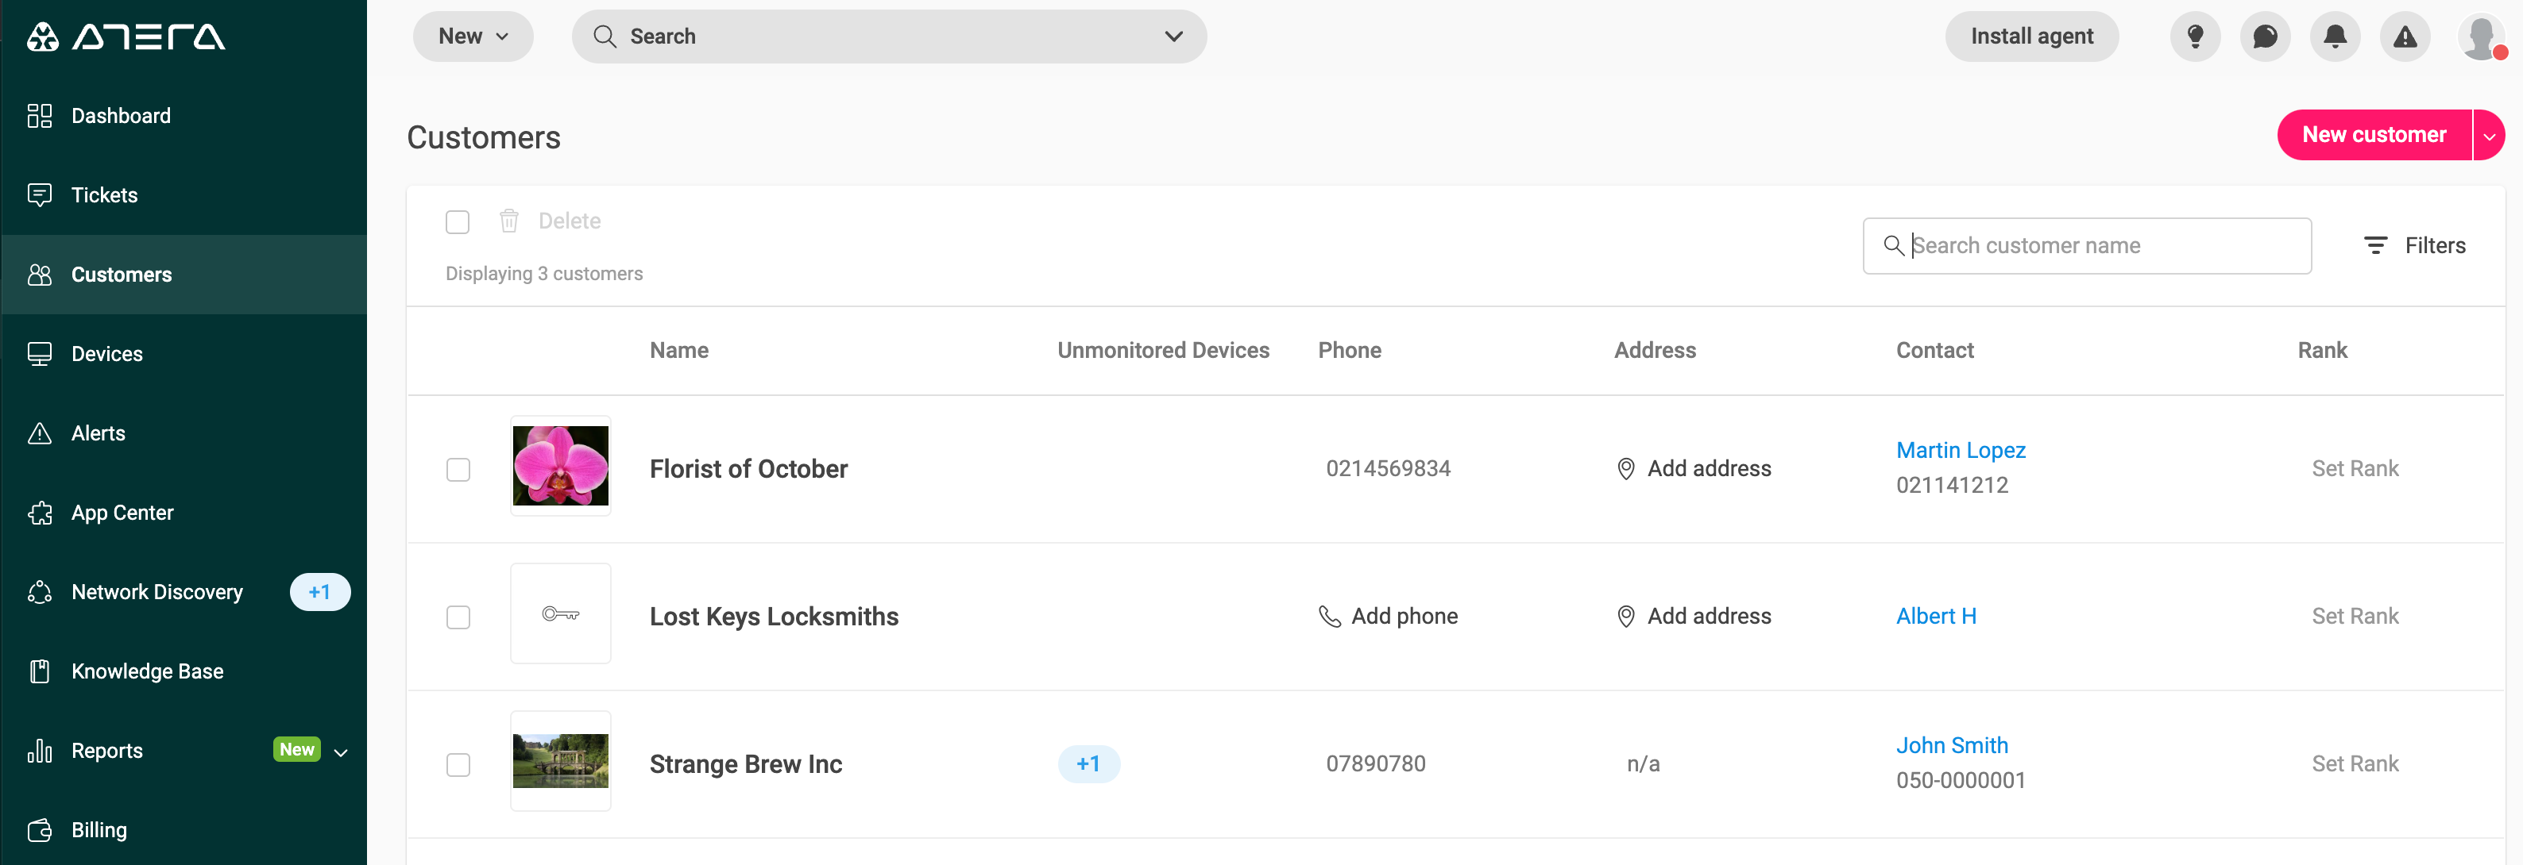Open the search bar dropdown chevron

pyautogui.click(x=1172, y=37)
